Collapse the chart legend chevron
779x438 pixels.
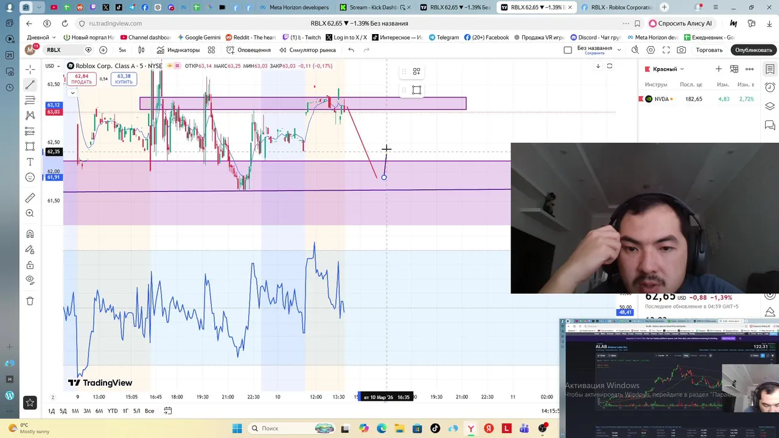pos(72,93)
